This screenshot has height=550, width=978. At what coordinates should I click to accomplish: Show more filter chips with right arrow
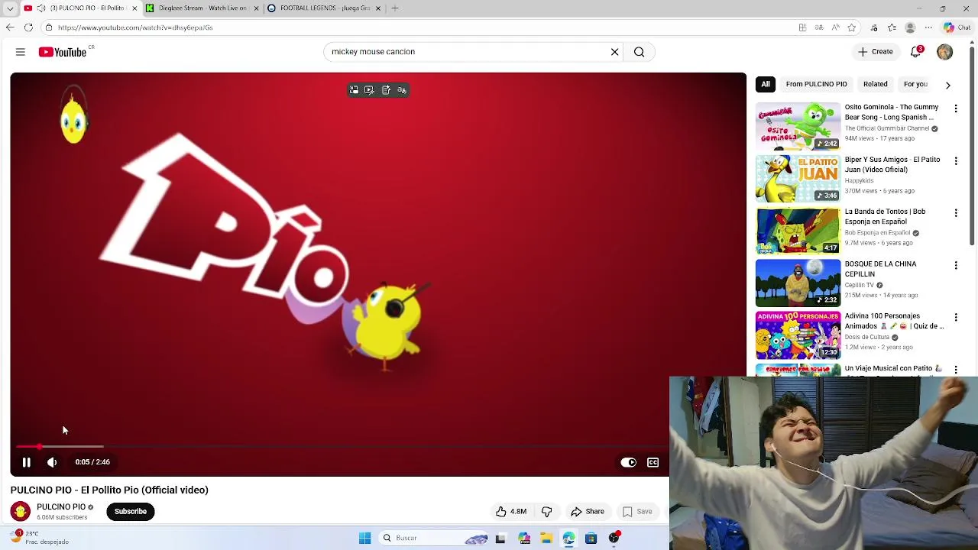point(948,85)
